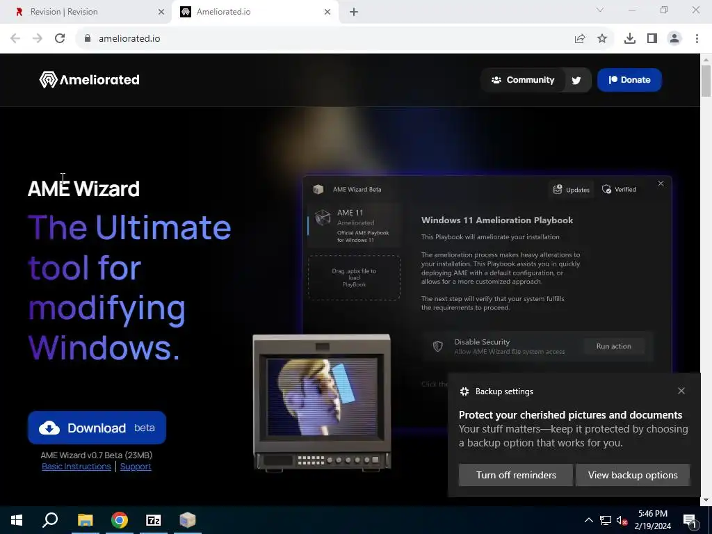The width and height of the screenshot is (712, 534).
Task: Open the Chrome profile menu
Action: (x=674, y=39)
